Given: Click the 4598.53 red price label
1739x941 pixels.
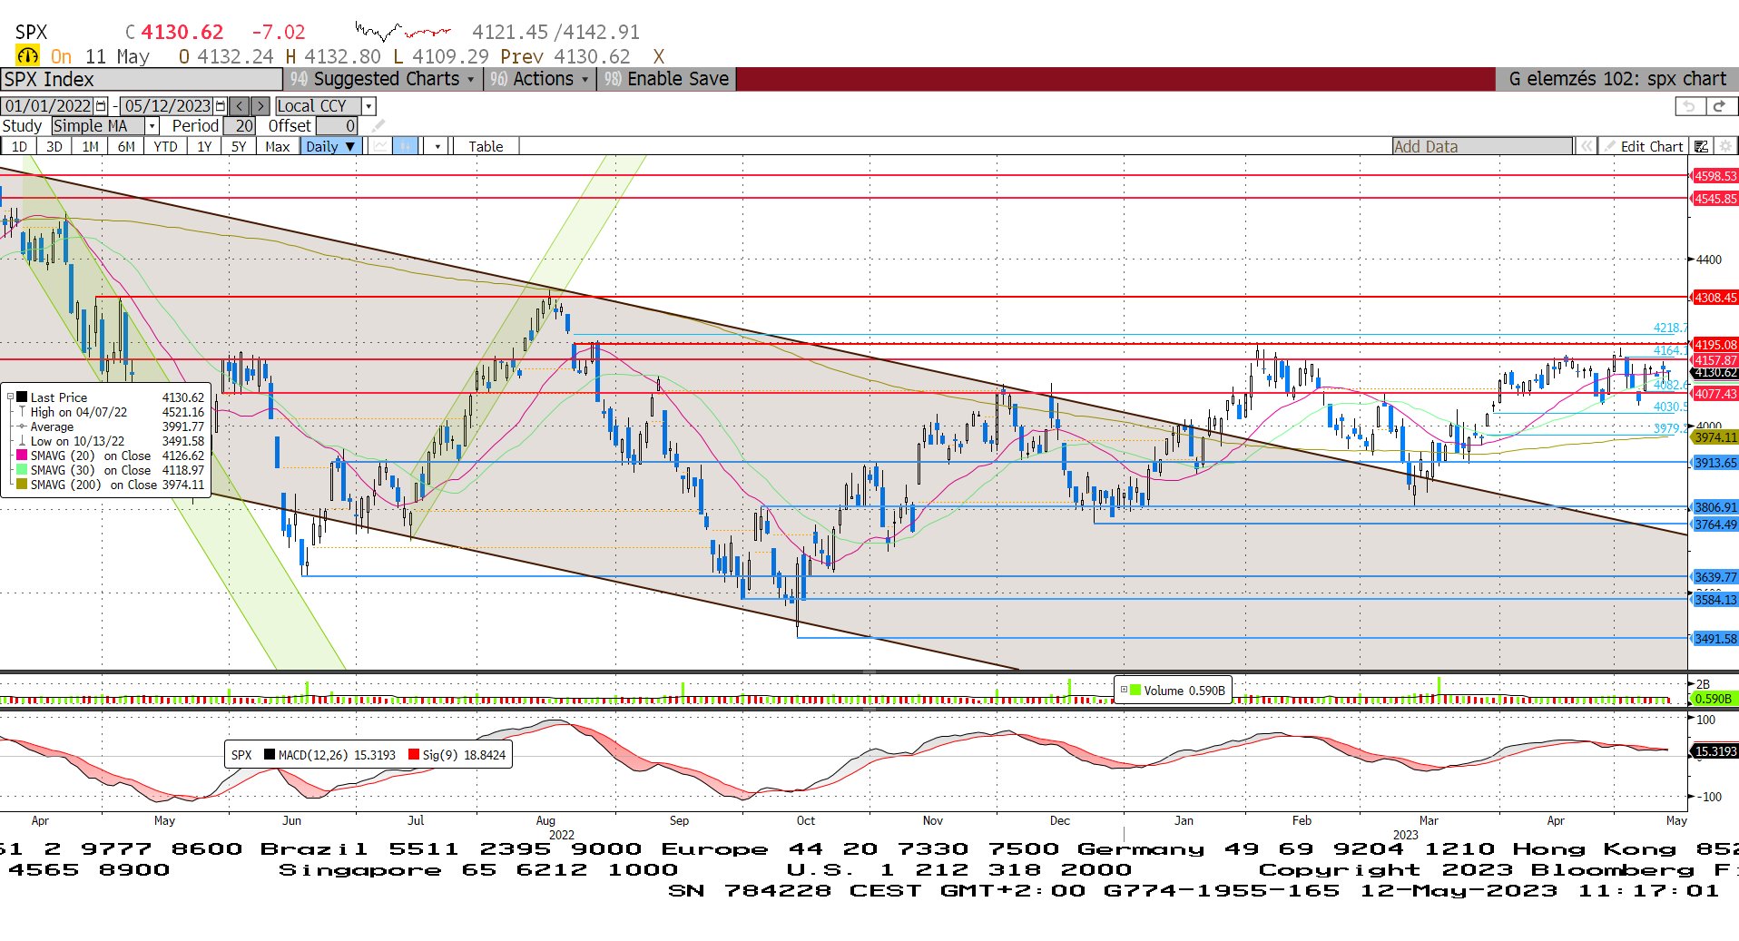Looking at the screenshot, I should [1714, 176].
